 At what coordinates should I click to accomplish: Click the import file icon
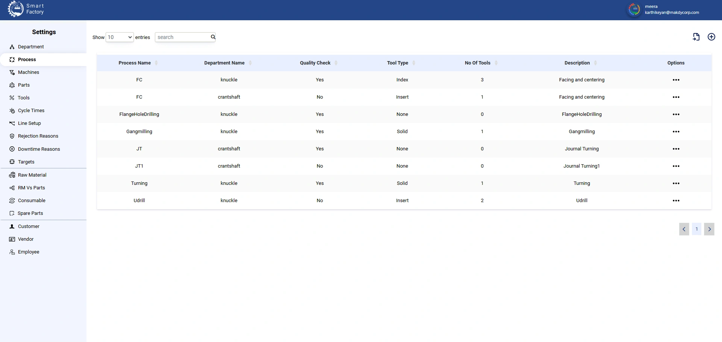(696, 37)
